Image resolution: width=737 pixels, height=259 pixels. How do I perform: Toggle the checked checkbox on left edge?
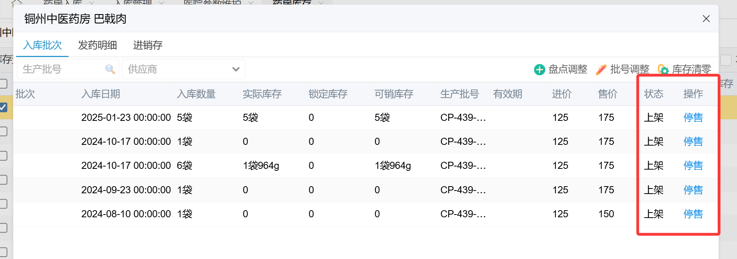[x=4, y=107]
